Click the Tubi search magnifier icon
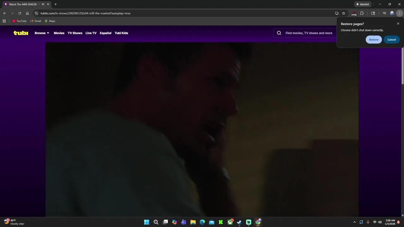The image size is (404, 227). coord(279,33)
